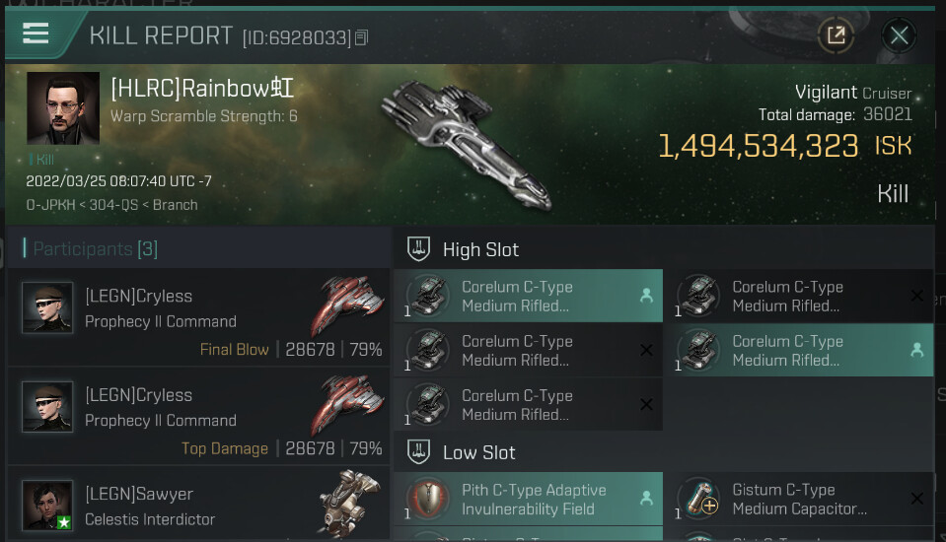Click the share kill report icon
The height and width of the screenshot is (542, 946).
[836, 34]
